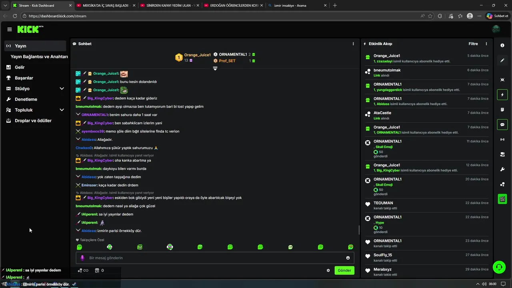Open the emoji picker in the message box

[348, 258]
